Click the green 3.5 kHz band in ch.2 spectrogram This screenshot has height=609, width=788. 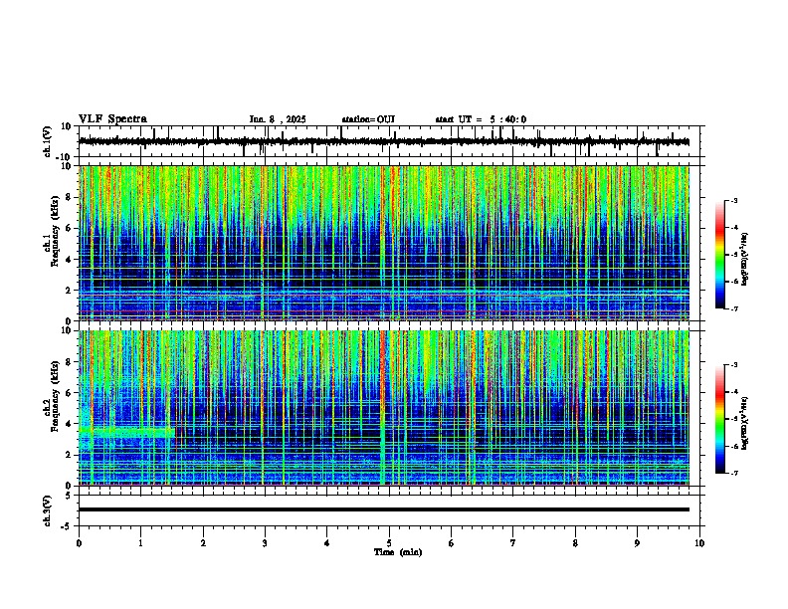(126, 432)
